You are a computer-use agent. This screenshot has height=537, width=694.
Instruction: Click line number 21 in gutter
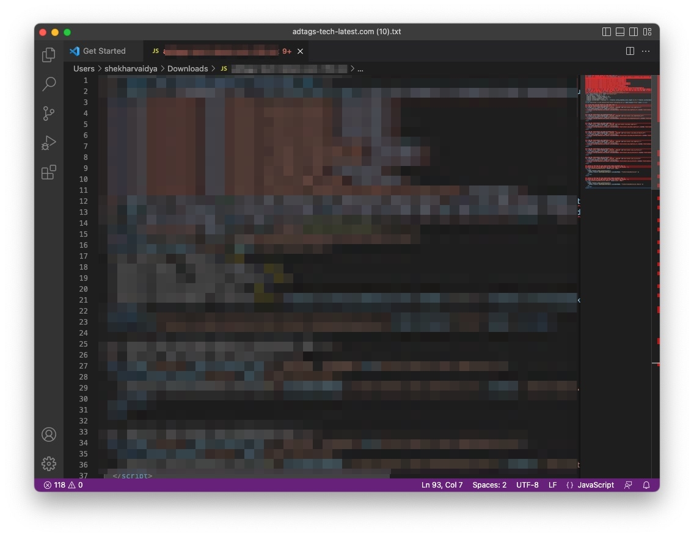(x=83, y=300)
